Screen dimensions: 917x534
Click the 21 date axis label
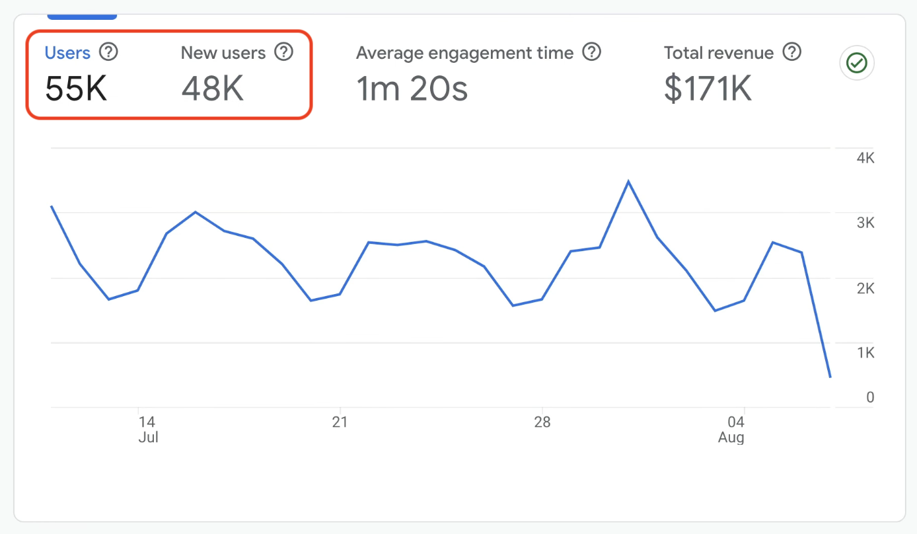click(340, 422)
